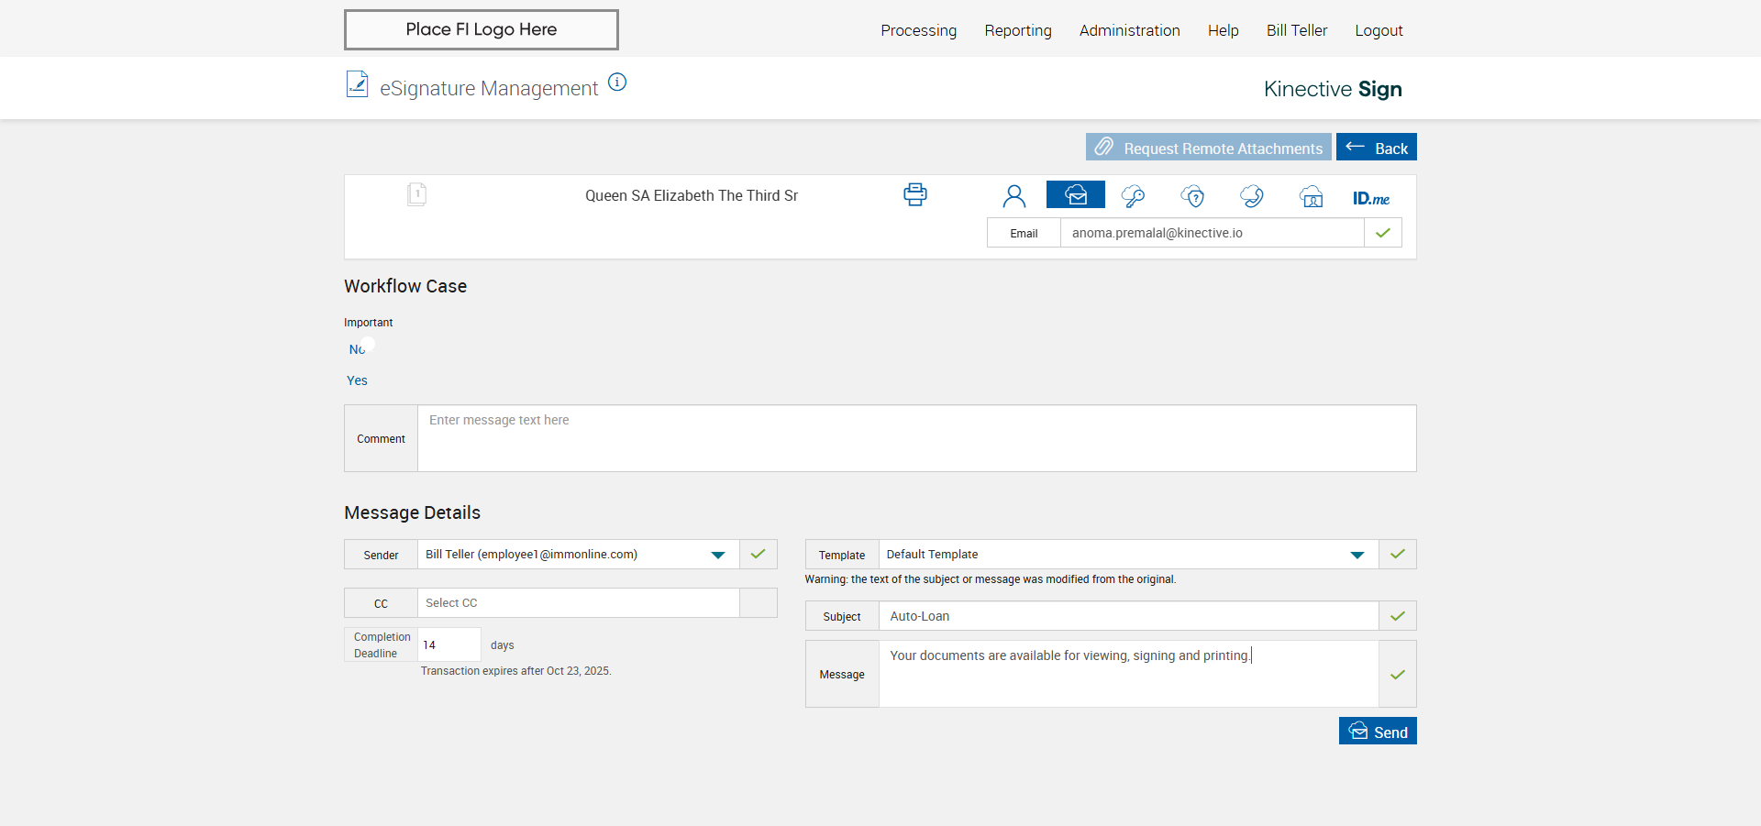
Task: Open the Select CC dropdown field
Action: point(578,603)
